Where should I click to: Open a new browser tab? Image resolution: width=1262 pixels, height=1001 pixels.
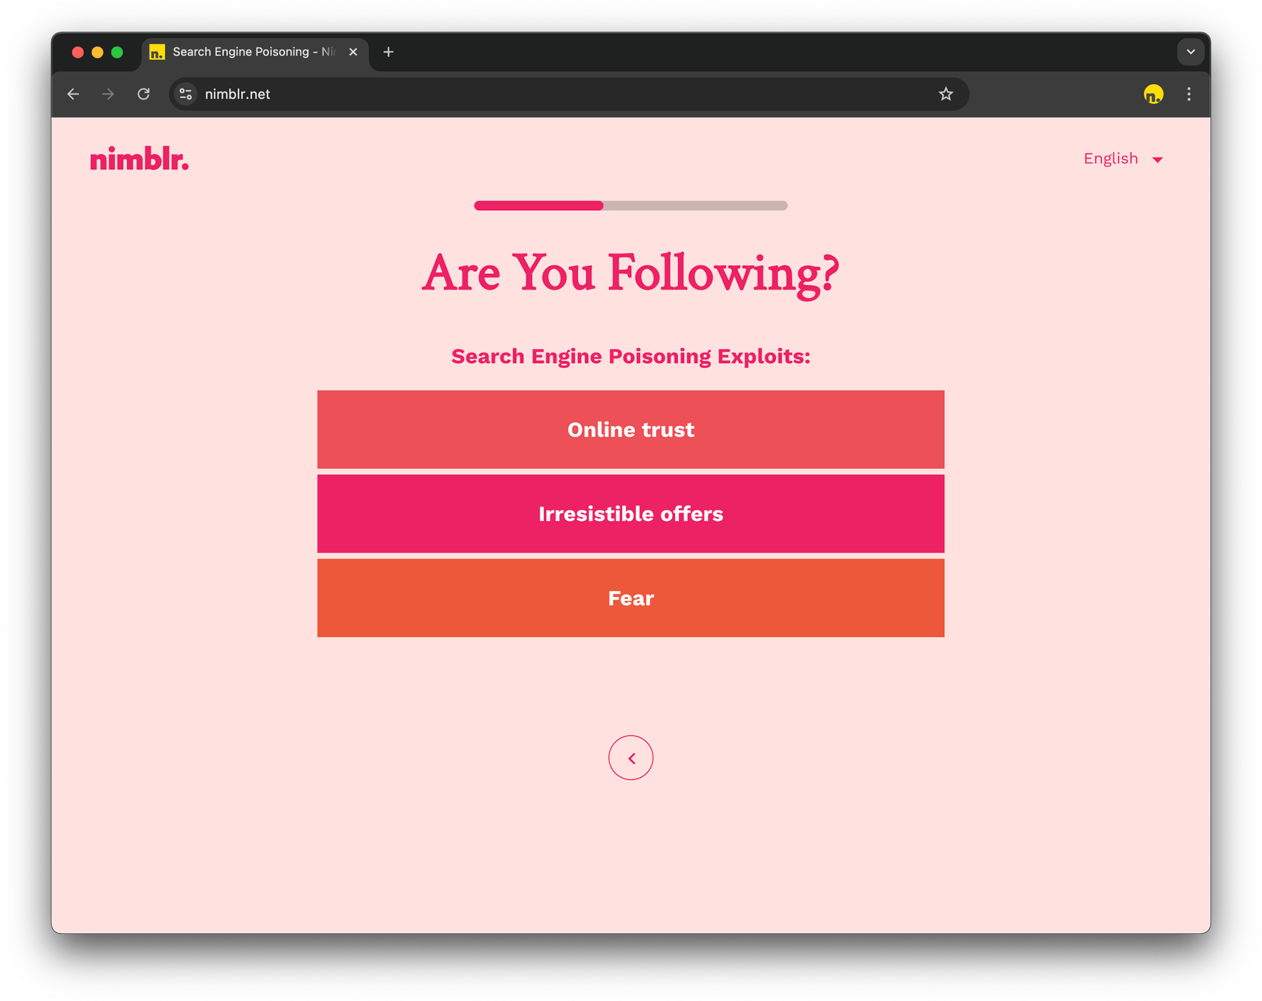point(388,52)
